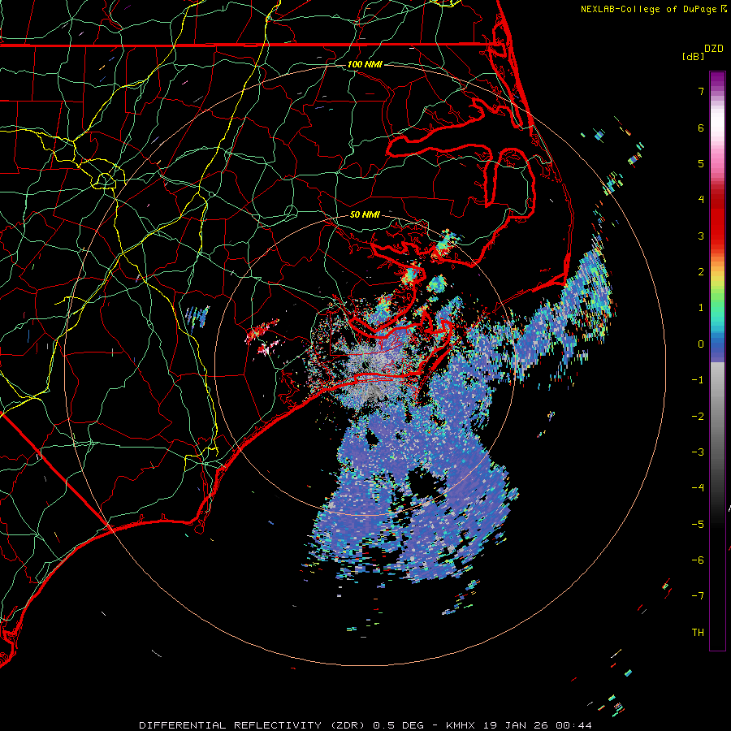This screenshot has height=731, width=731.
Task: Click the ZDR color bar legend
Action: [x=717, y=361]
